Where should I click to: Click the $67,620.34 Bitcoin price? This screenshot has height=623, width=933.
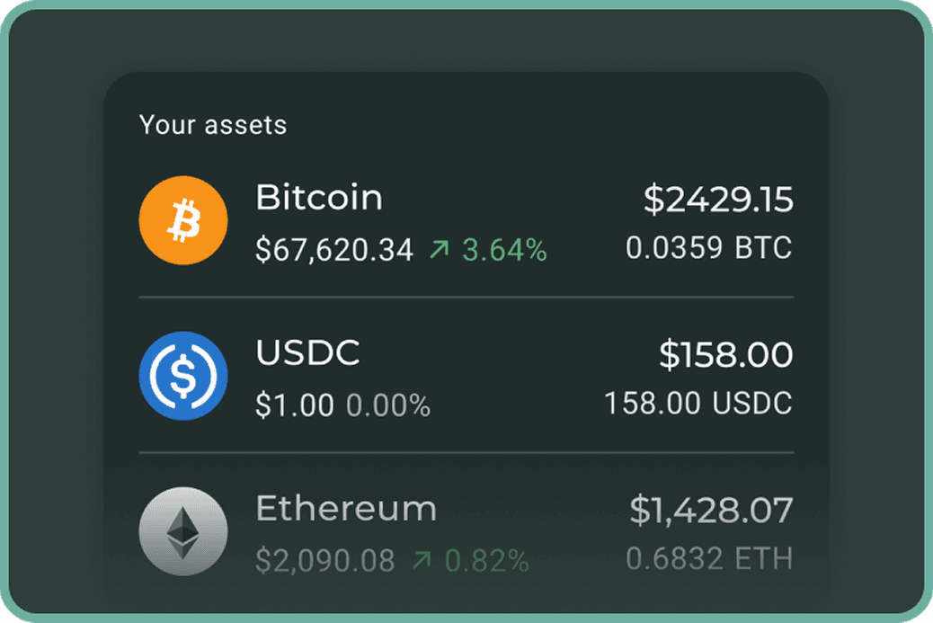(333, 248)
